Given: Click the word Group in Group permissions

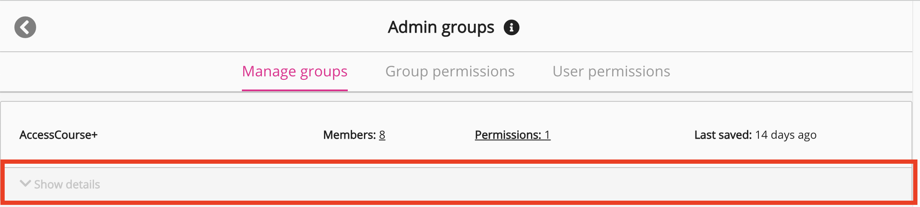Looking at the screenshot, I should [x=406, y=71].
